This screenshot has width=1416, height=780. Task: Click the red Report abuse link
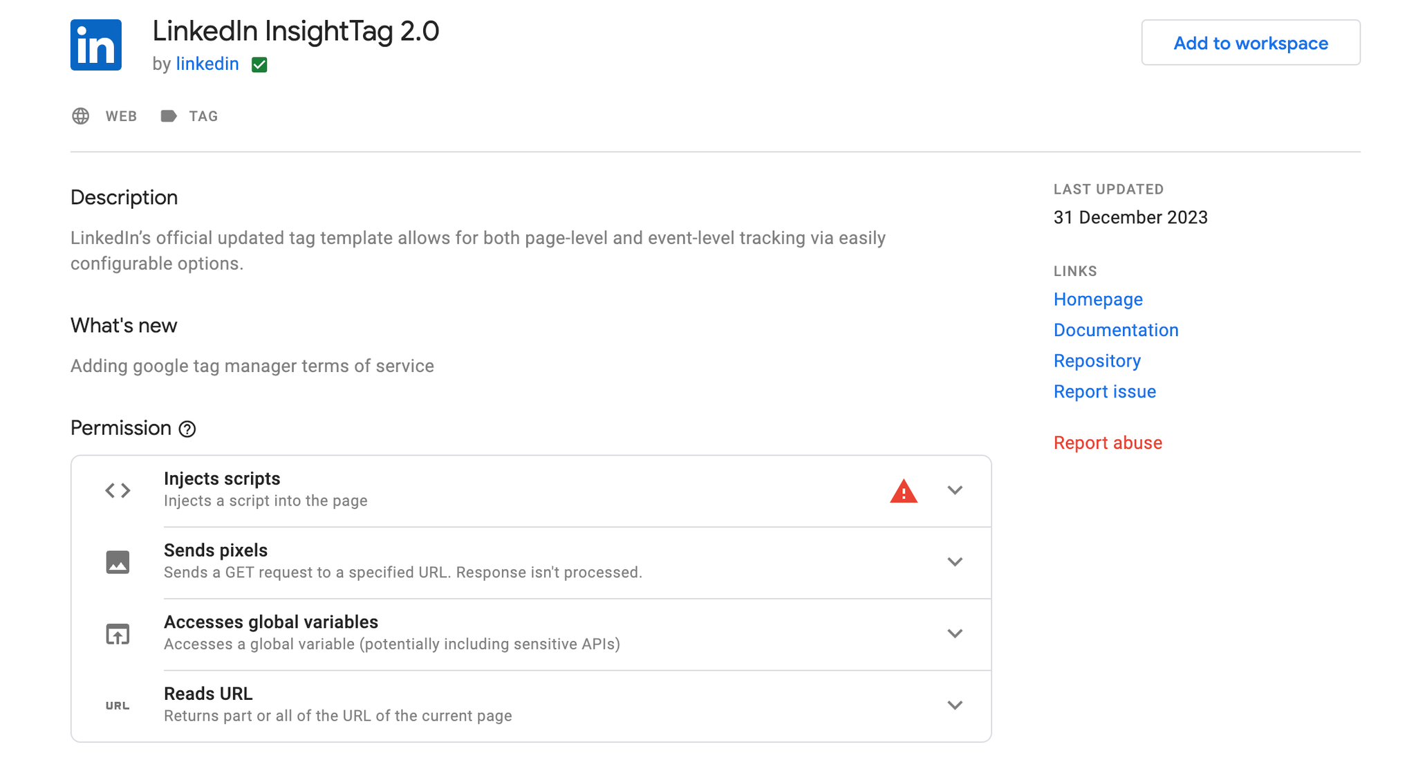point(1108,443)
